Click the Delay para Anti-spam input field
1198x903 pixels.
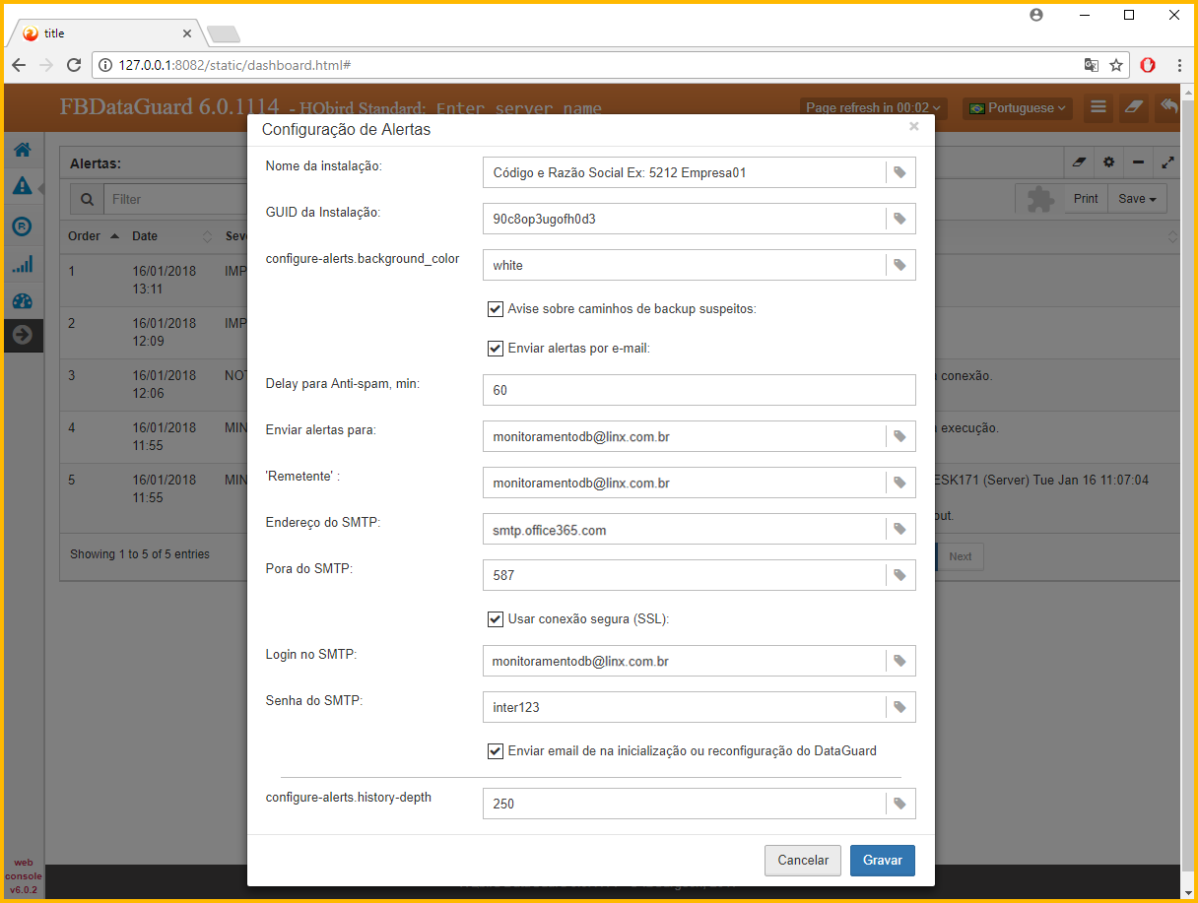(x=699, y=390)
